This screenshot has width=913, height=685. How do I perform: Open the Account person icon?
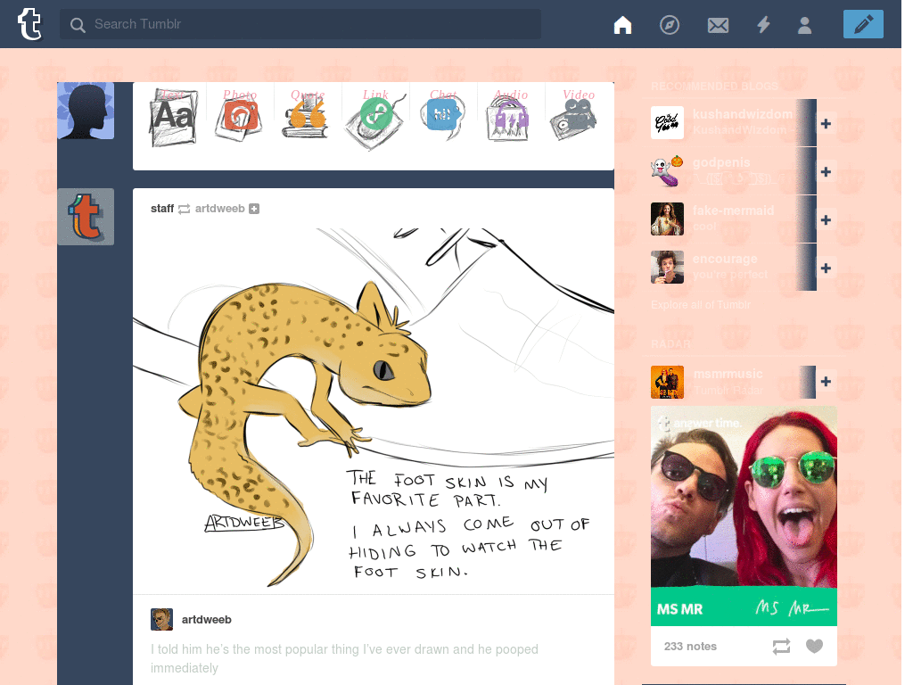pos(804,25)
